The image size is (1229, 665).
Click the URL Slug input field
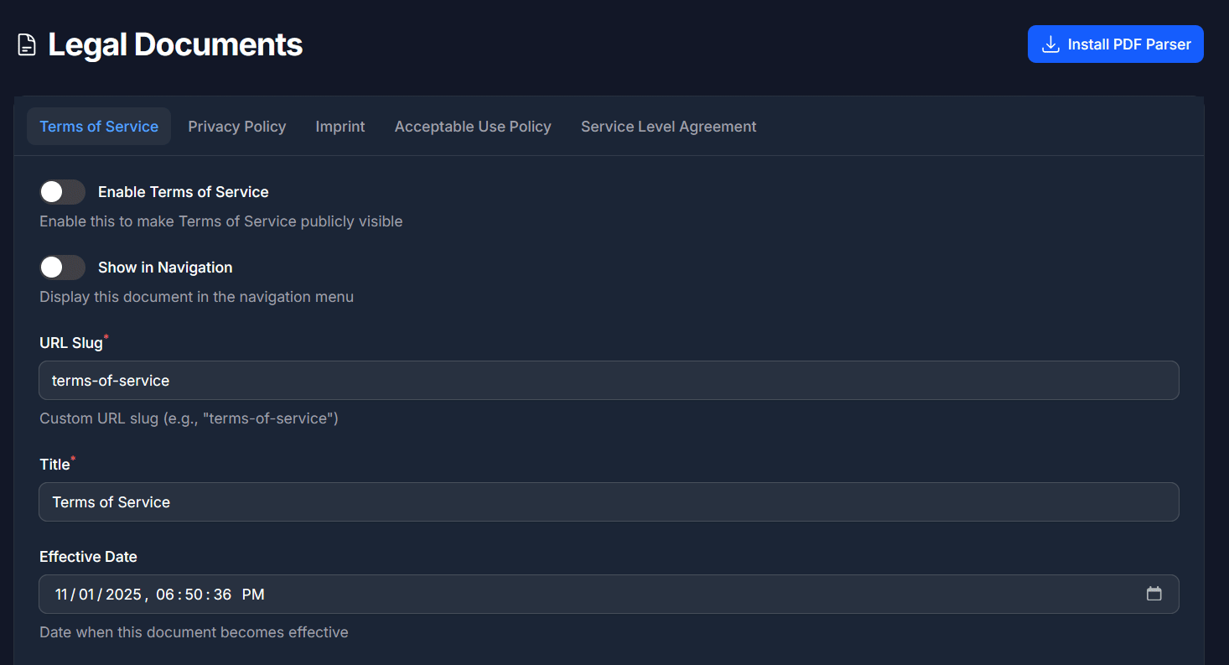pyautogui.click(x=609, y=381)
